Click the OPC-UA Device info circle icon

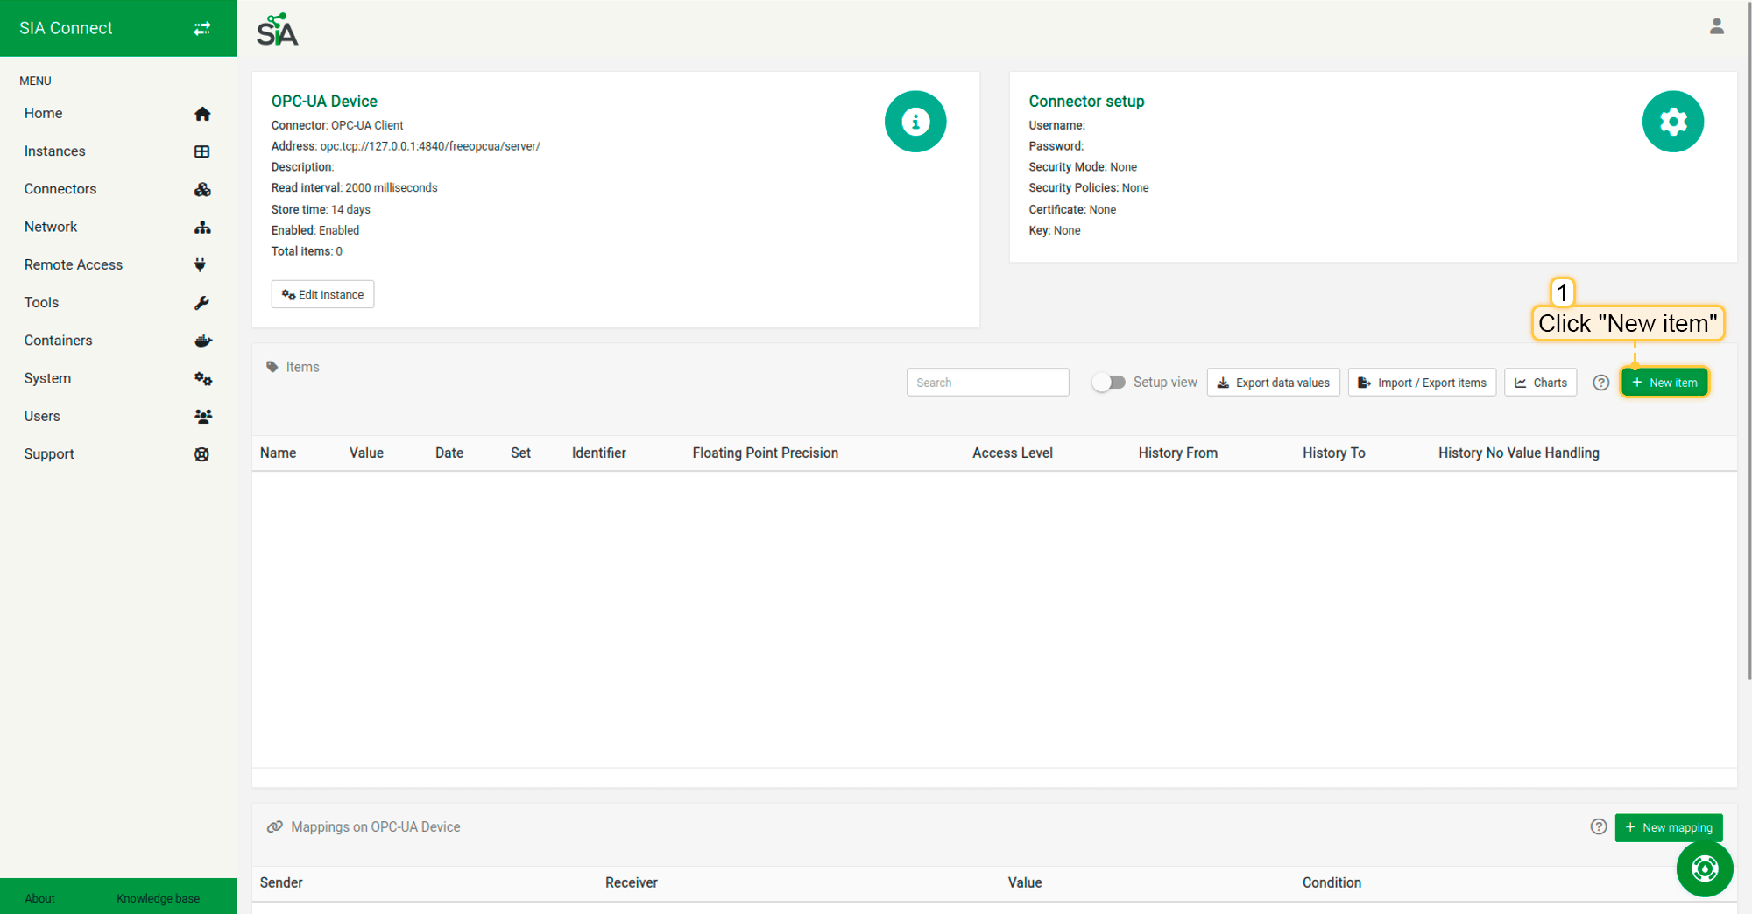click(x=915, y=122)
